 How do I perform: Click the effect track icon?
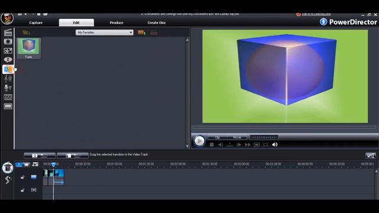(34, 190)
